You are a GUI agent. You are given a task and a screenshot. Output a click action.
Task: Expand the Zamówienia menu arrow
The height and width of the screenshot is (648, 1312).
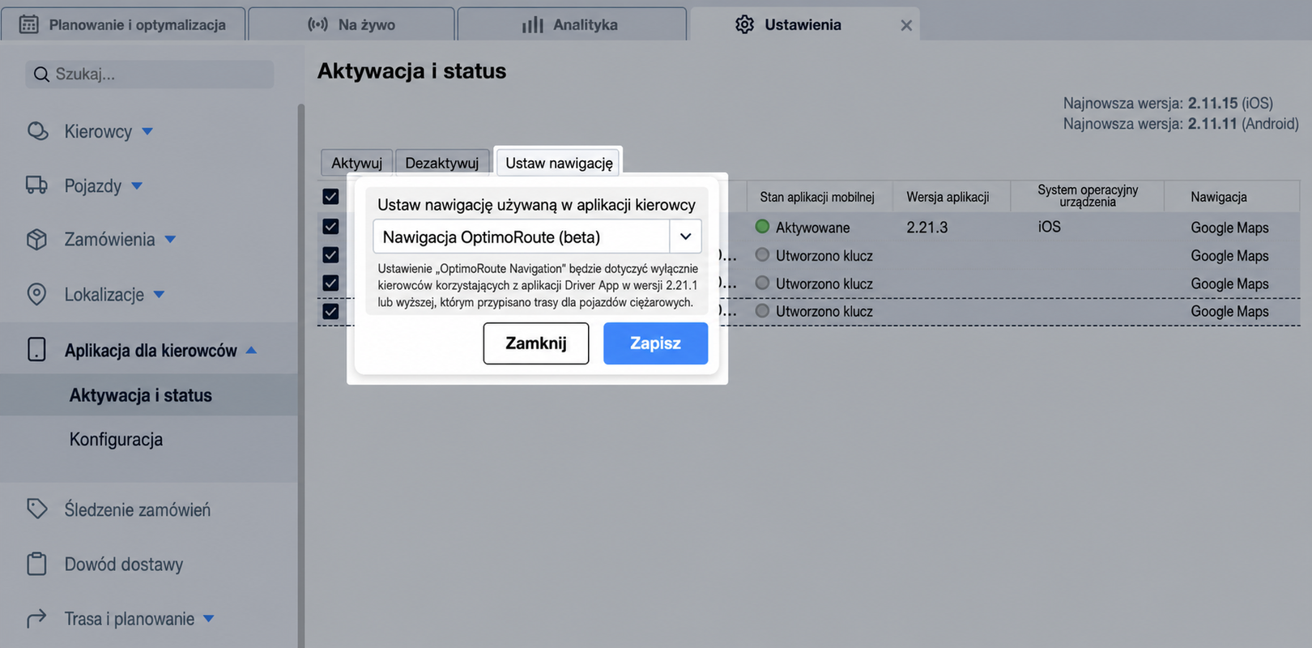point(170,240)
